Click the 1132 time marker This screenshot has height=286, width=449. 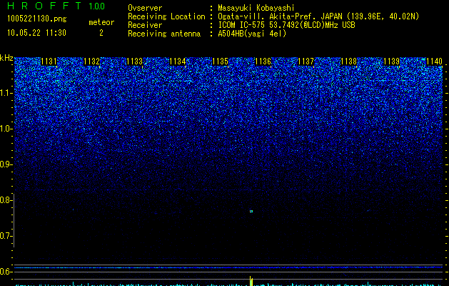tap(91, 61)
